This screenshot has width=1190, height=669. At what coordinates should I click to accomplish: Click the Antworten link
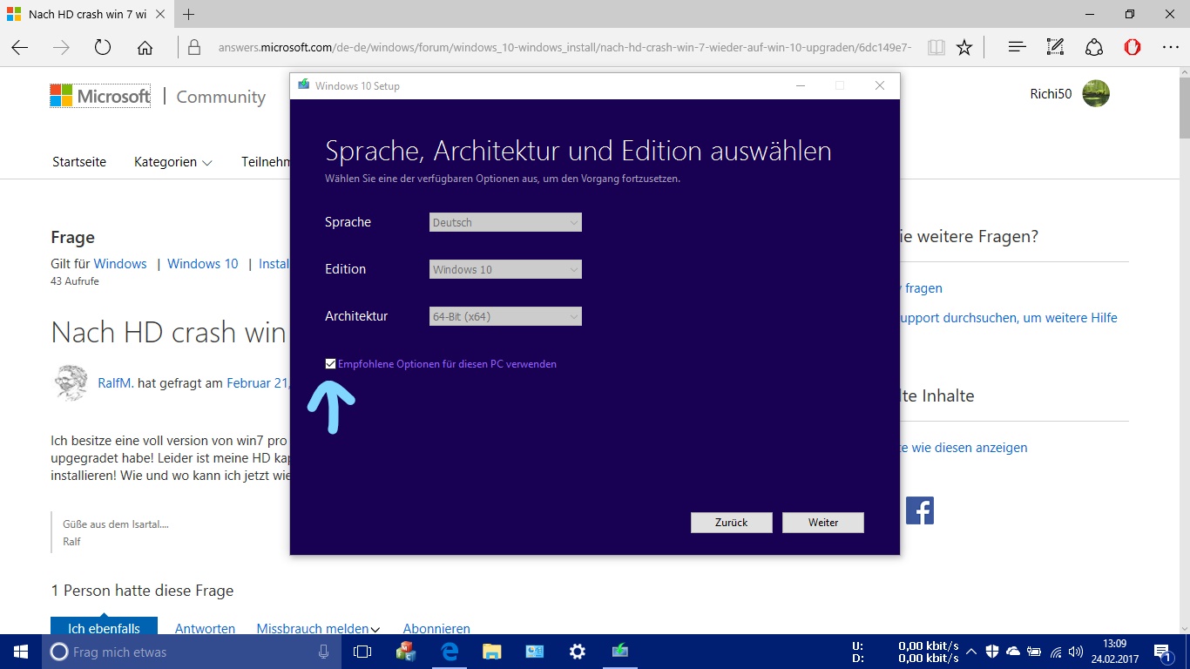point(205,629)
